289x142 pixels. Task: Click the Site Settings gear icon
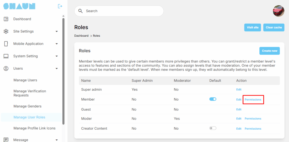click(6, 31)
